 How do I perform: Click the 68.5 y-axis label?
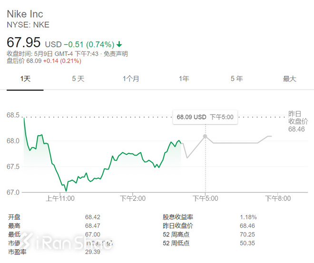tap(13, 115)
